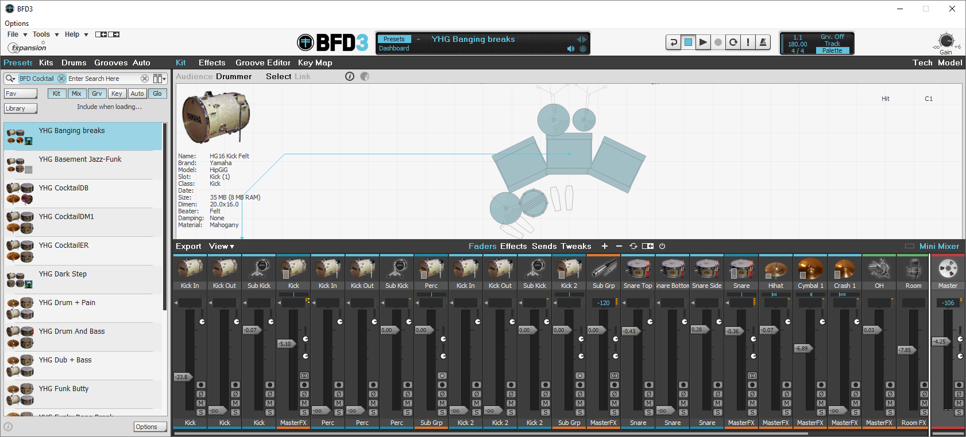Click the Dashboard label in preset display

coord(394,48)
